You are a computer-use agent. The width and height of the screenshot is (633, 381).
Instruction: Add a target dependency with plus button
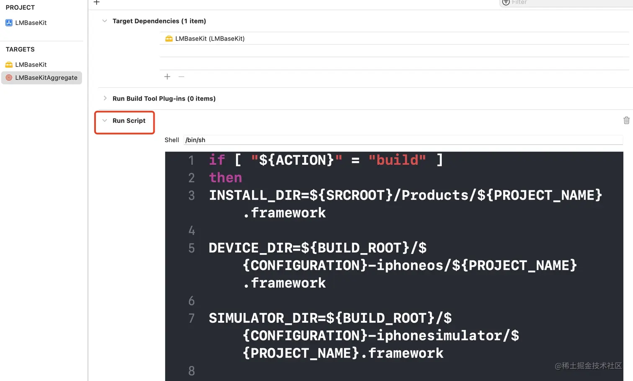pyautogui.click(x=167, y=77)
